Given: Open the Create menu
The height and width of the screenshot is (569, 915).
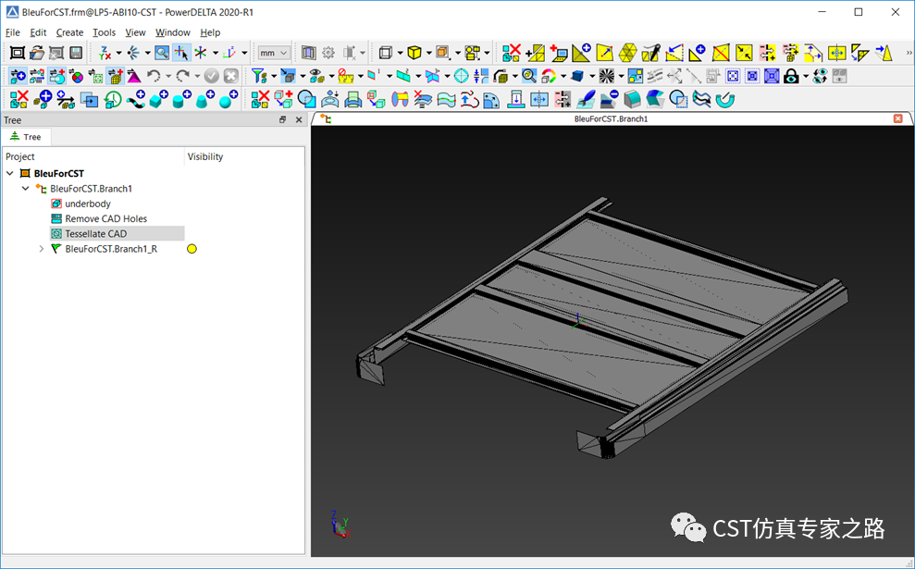Looking at the screenshot, I should point(69,32).
